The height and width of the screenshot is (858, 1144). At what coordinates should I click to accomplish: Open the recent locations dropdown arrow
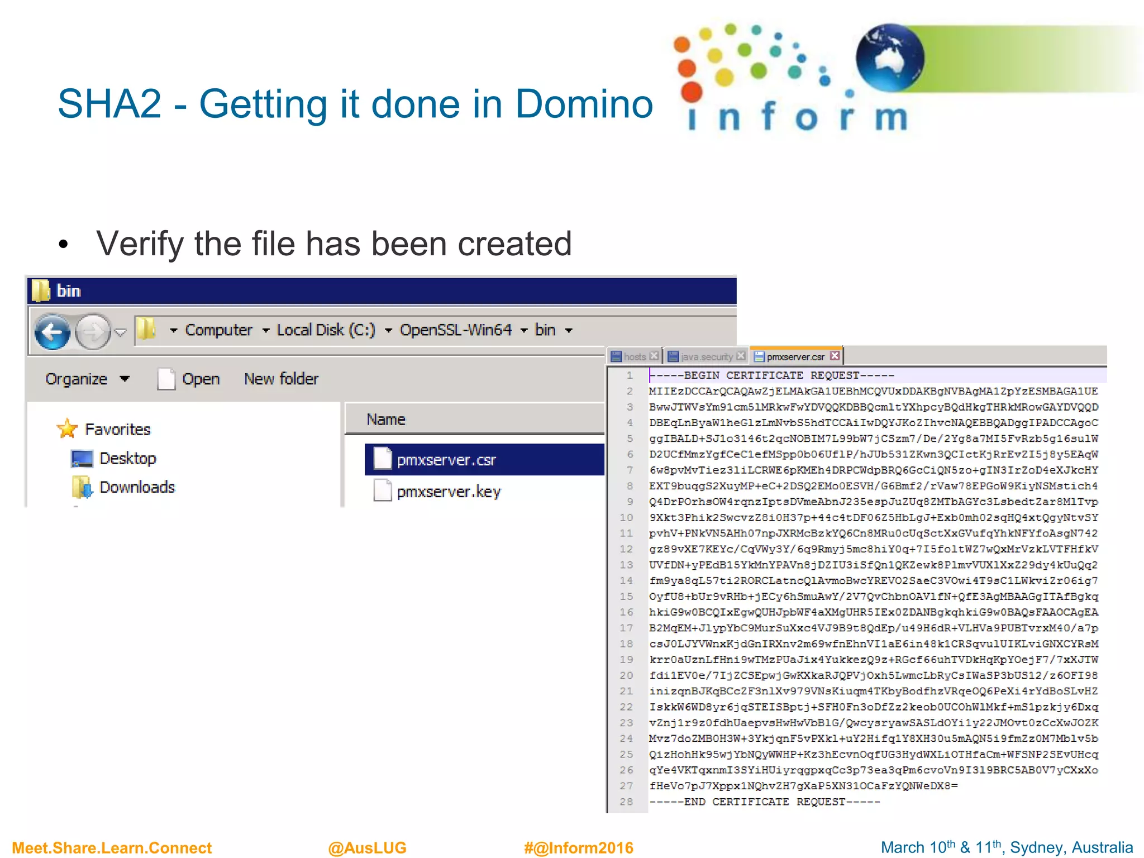point(120,332)
